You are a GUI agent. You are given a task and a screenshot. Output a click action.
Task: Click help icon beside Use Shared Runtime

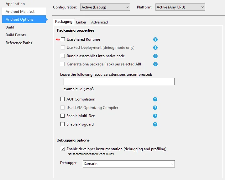point(155,39)
